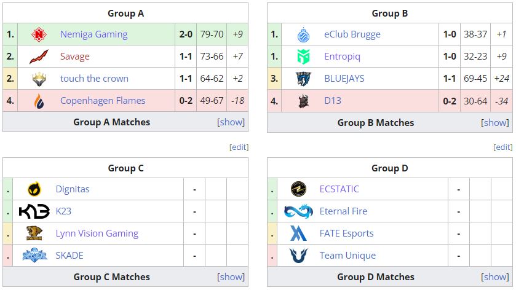
Task: Click the Team Unique link
Action: pyautogui.click(x=347, y=256)
